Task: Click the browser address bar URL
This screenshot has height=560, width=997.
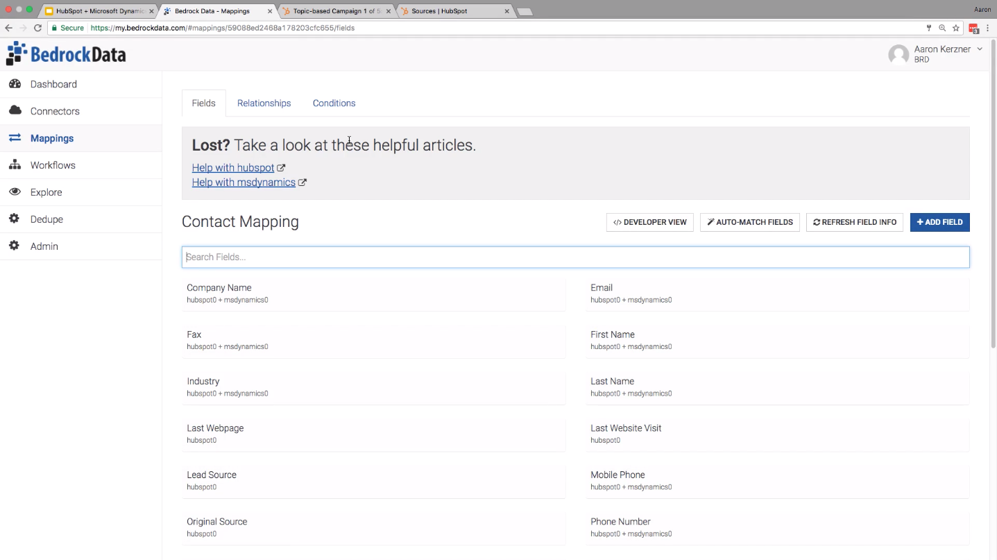Action: click(x=223, y=28)
